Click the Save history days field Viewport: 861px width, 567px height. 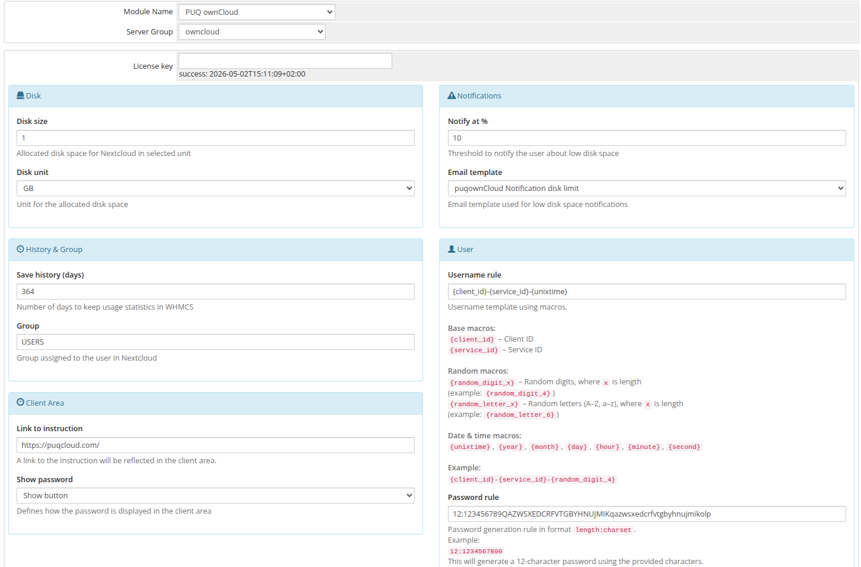tap(215, 291)
